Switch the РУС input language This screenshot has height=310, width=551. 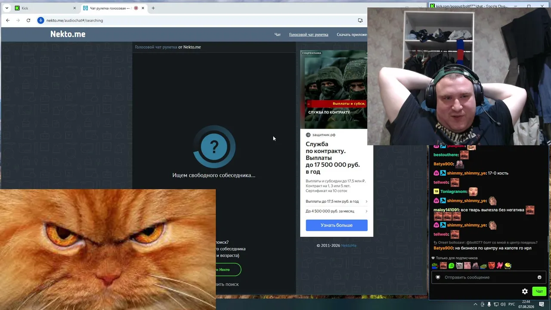click(x=512, y=304)
